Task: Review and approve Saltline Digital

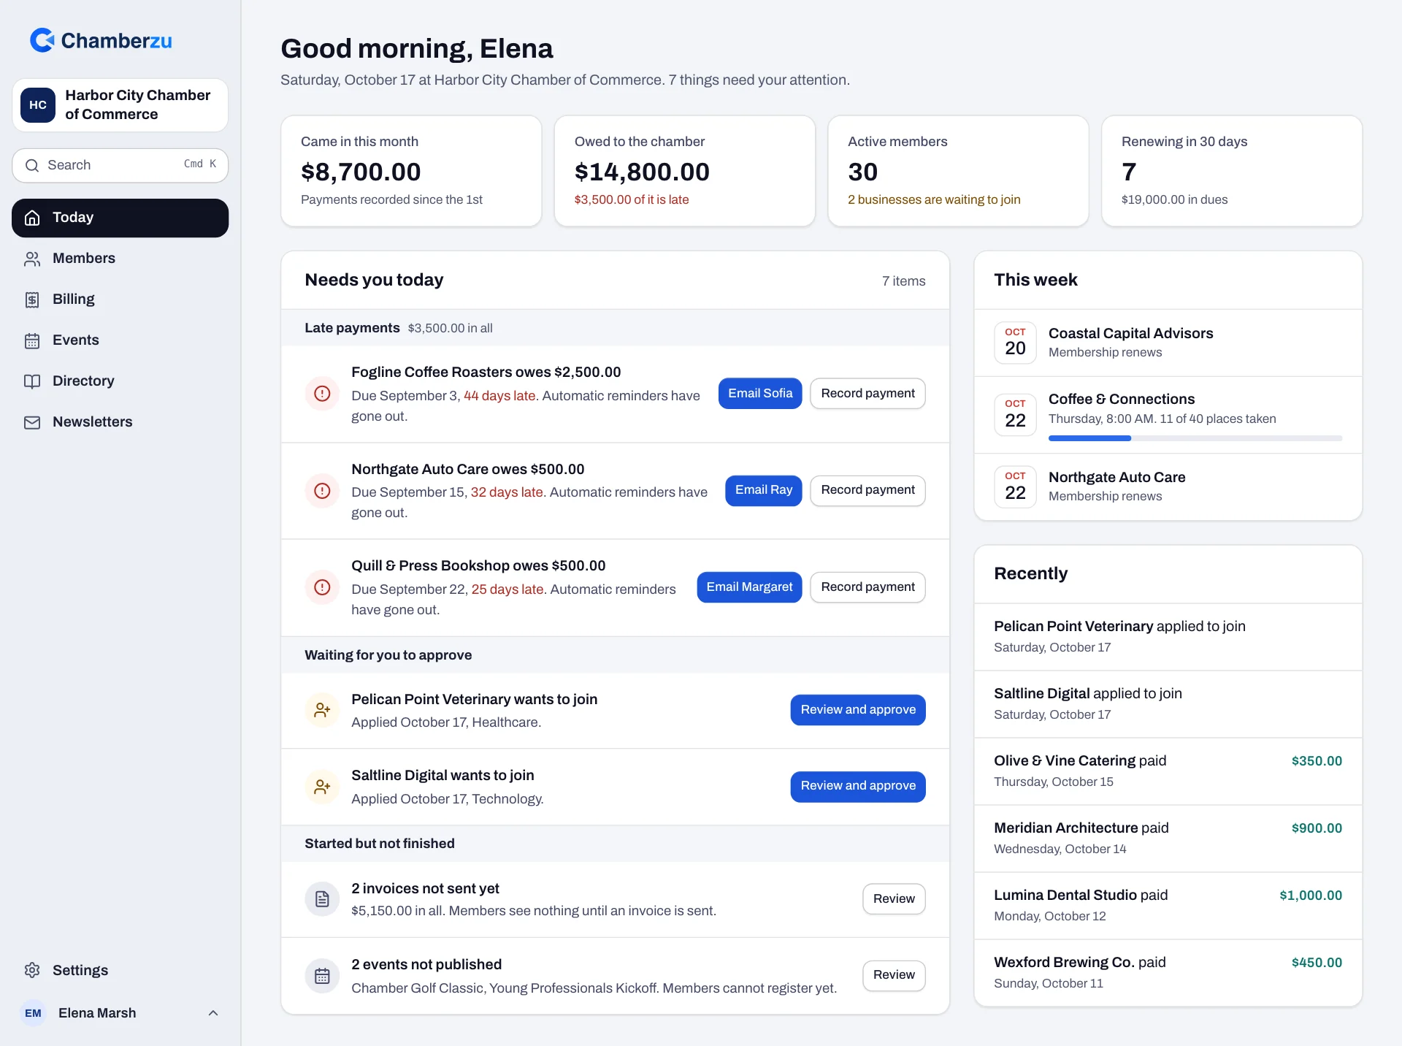Action: click(x=858, y=786)
